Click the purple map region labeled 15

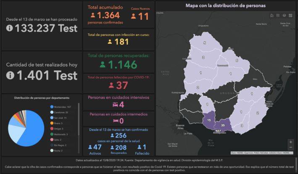[x=208, y=120]
